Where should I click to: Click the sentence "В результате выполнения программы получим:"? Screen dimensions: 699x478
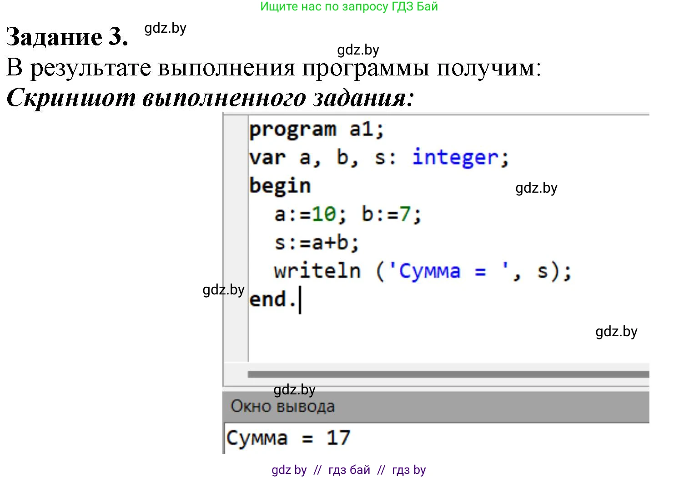[273, 68]
